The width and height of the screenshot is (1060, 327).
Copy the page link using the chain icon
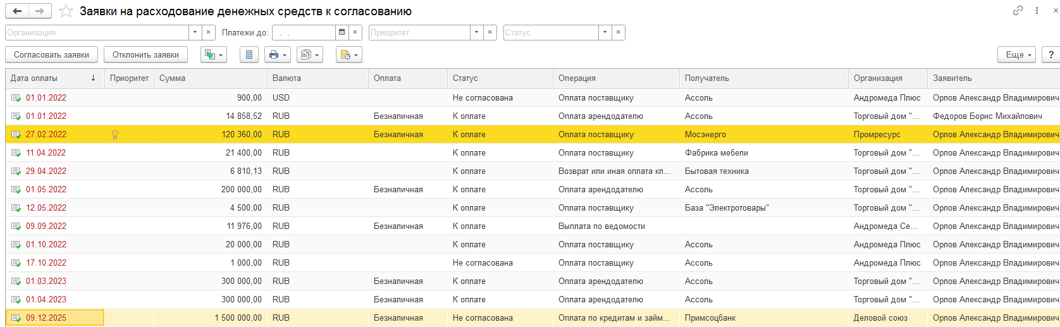1018,11
